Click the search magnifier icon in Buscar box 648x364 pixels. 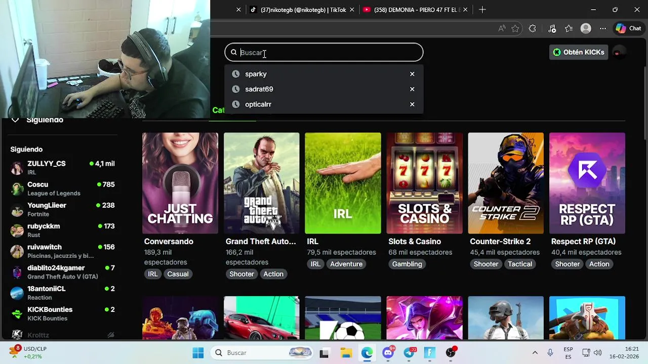click(x=233, y=53)
